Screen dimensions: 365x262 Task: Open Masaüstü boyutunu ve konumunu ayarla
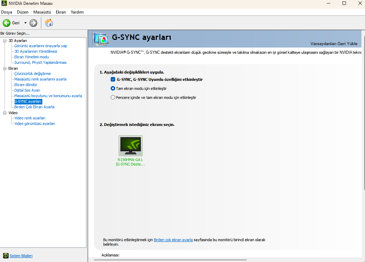48,96
